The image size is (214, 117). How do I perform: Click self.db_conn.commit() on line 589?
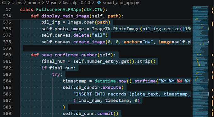90,114
